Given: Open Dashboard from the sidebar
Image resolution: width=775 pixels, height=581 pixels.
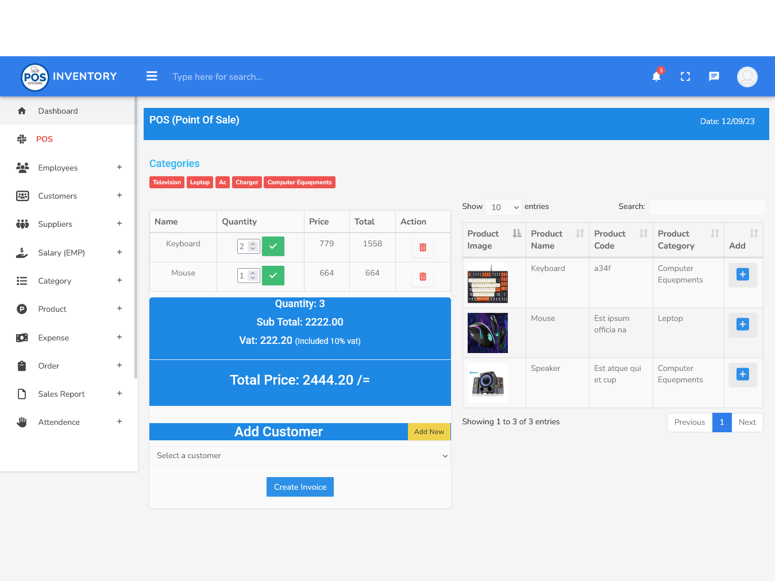Looking at the screenshot, I should 58,111.
